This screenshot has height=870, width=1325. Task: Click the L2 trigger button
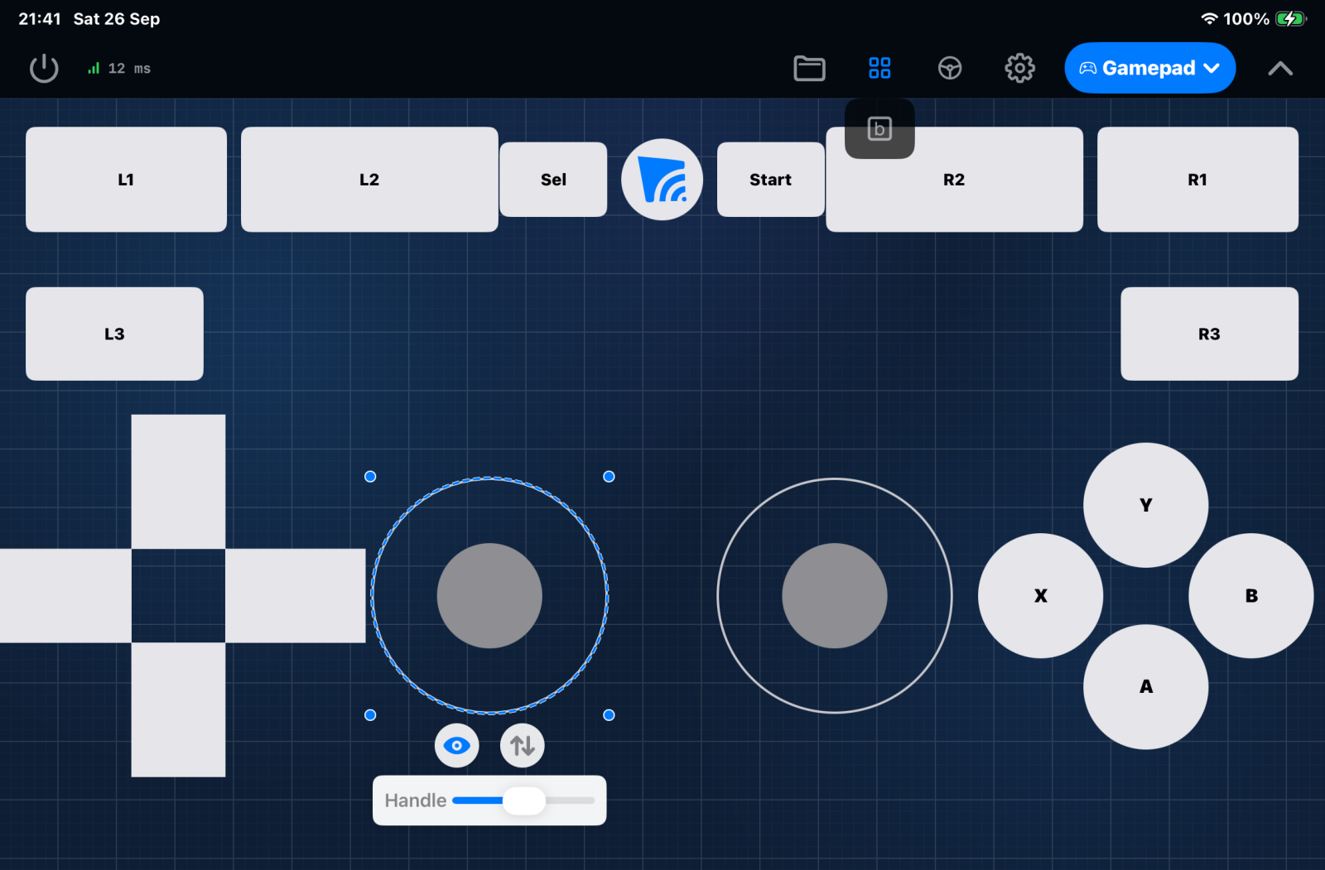tap(369, 180)
